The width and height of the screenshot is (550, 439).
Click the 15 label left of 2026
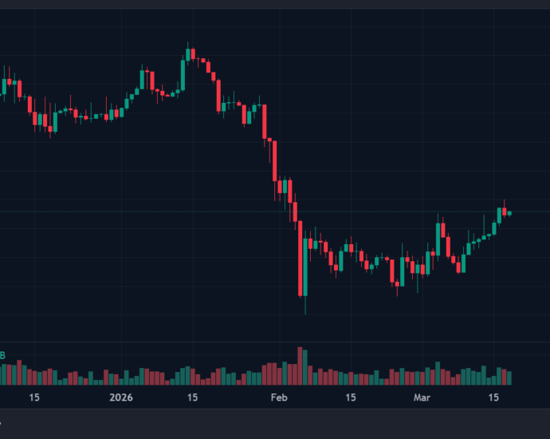pos(34,397)
